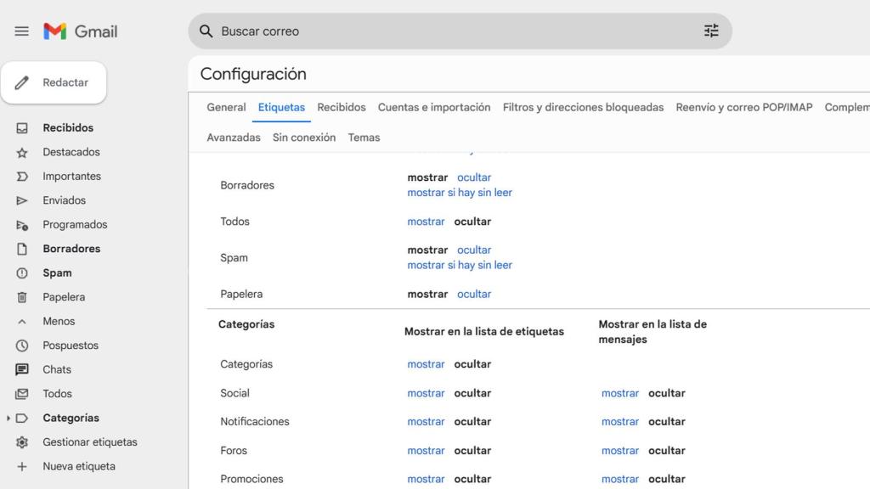Viewport: 870px width, 489px height.
Task: Hide the Papelera label via ocultar
Action: tap(474, 295)
